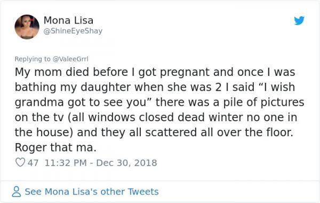Viewport: 320px width, 203px height.
Task: Click the "Dec 30, 2018" date text
Action: [x=126, y=163]
